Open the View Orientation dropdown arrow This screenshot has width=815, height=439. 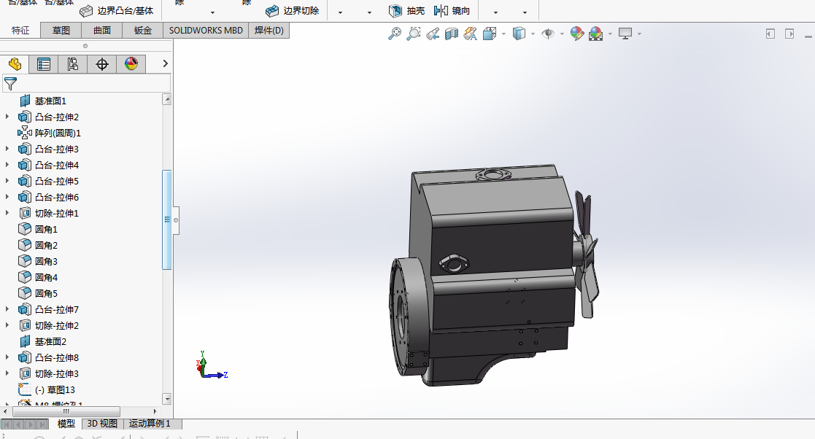click(x=503, y=34)
